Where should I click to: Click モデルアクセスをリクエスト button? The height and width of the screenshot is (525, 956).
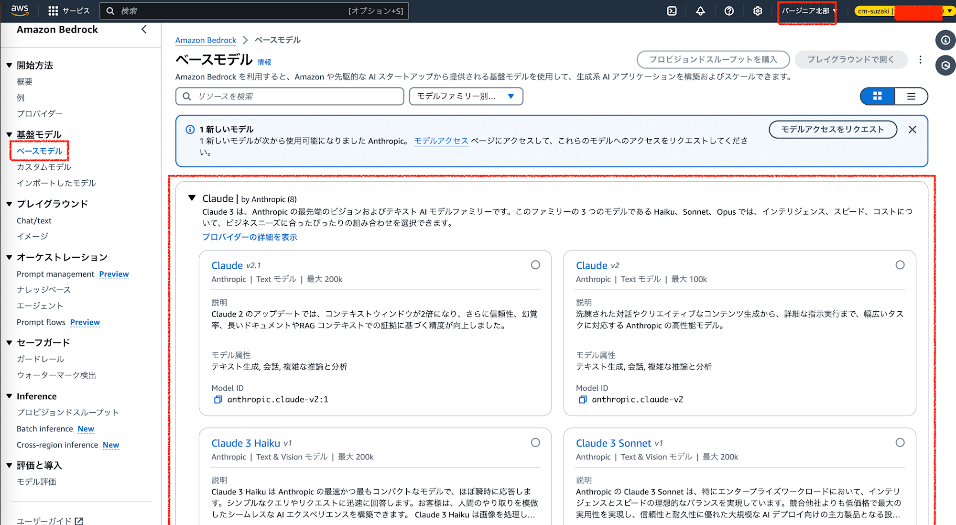(833, 129)
